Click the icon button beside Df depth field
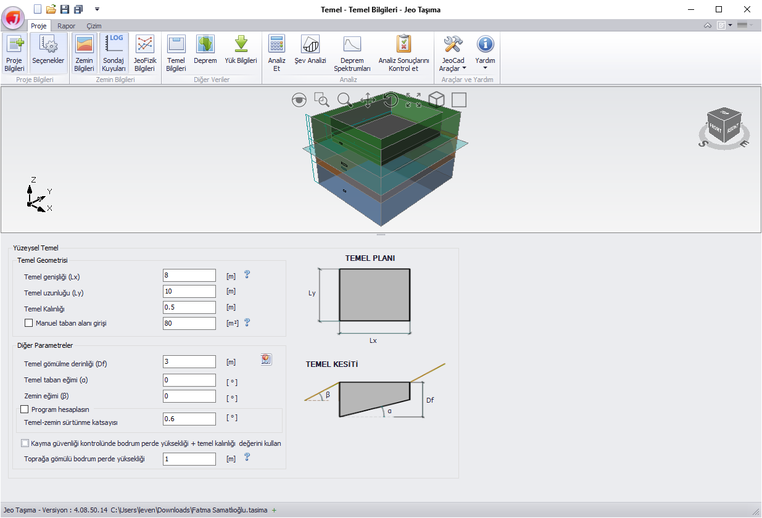The width and height of the screenshot is (762, 518). (267, 360)
